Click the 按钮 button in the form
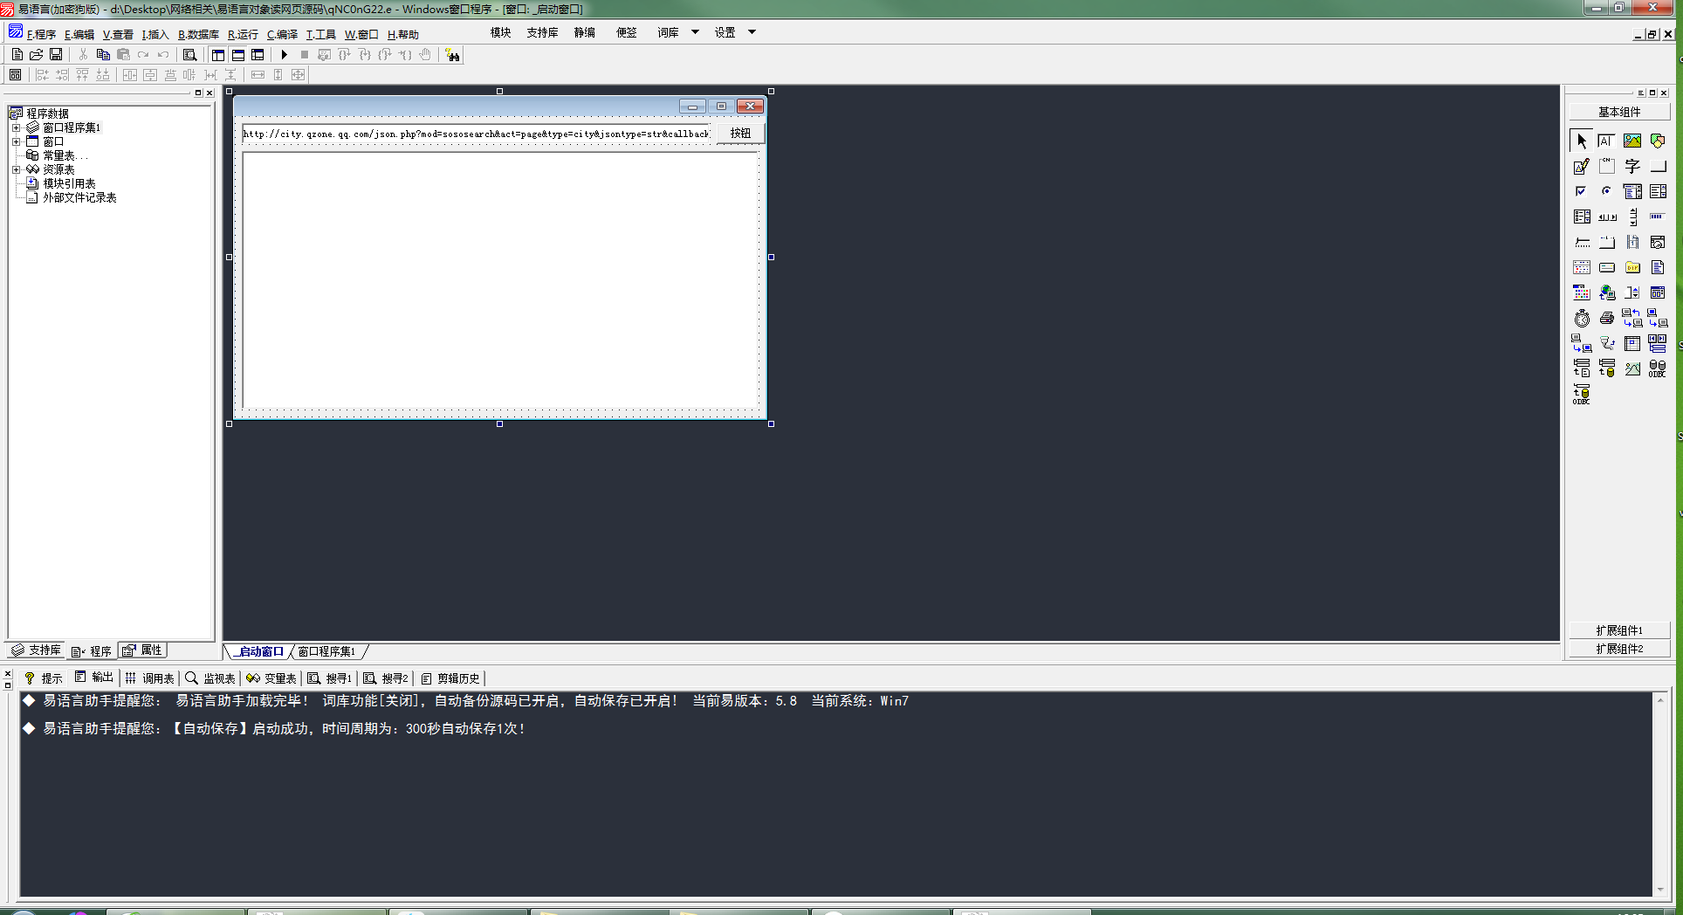Viewport: 1683px width, 915px height. pos(740,134)
